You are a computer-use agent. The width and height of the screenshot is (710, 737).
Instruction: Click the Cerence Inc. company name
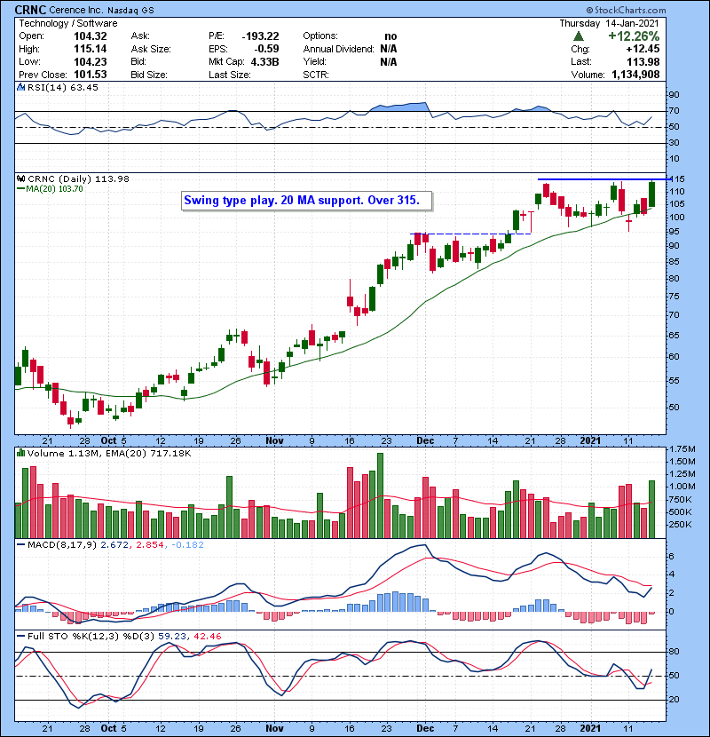point(75,10)
